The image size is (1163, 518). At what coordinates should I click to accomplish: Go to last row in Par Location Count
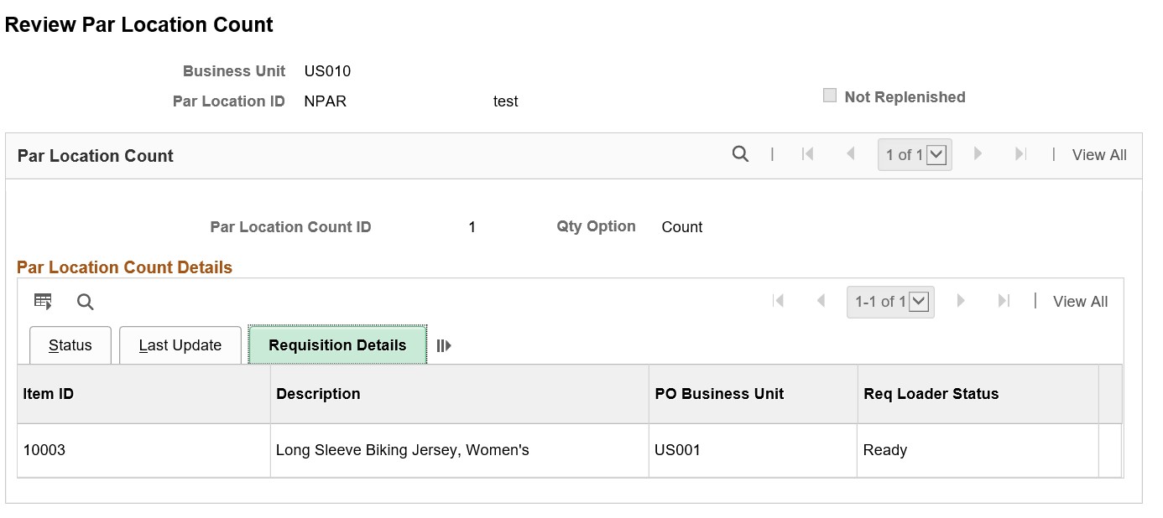pos(1020,154)
